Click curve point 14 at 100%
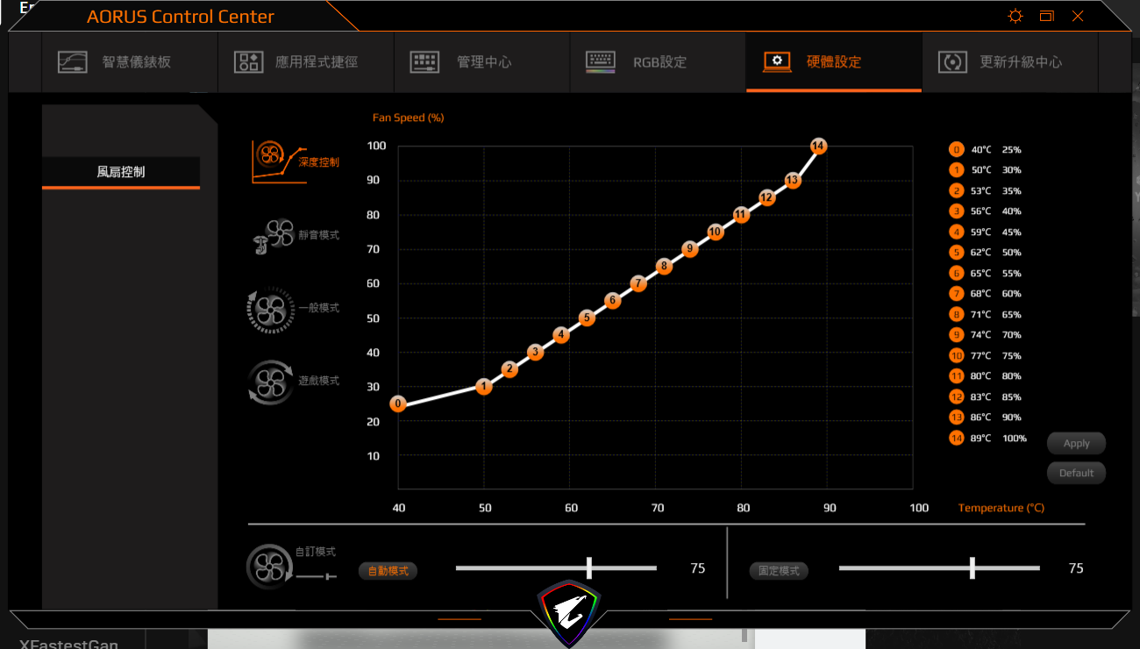1140x649 pixels. tap(818, 146)
